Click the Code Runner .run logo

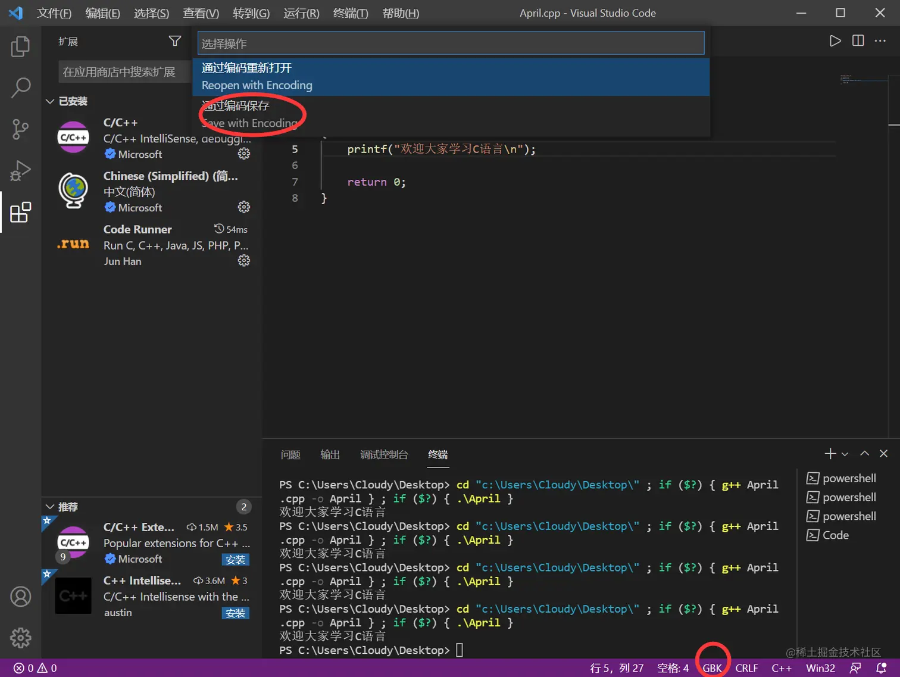[73, 244]
